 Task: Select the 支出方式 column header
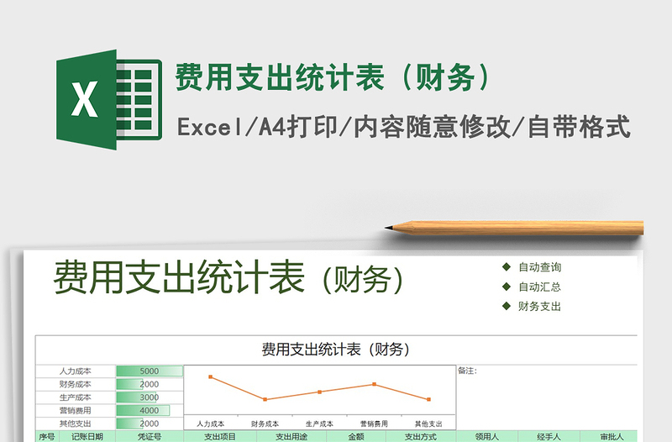pyautogui.click(x=421, y=436)
